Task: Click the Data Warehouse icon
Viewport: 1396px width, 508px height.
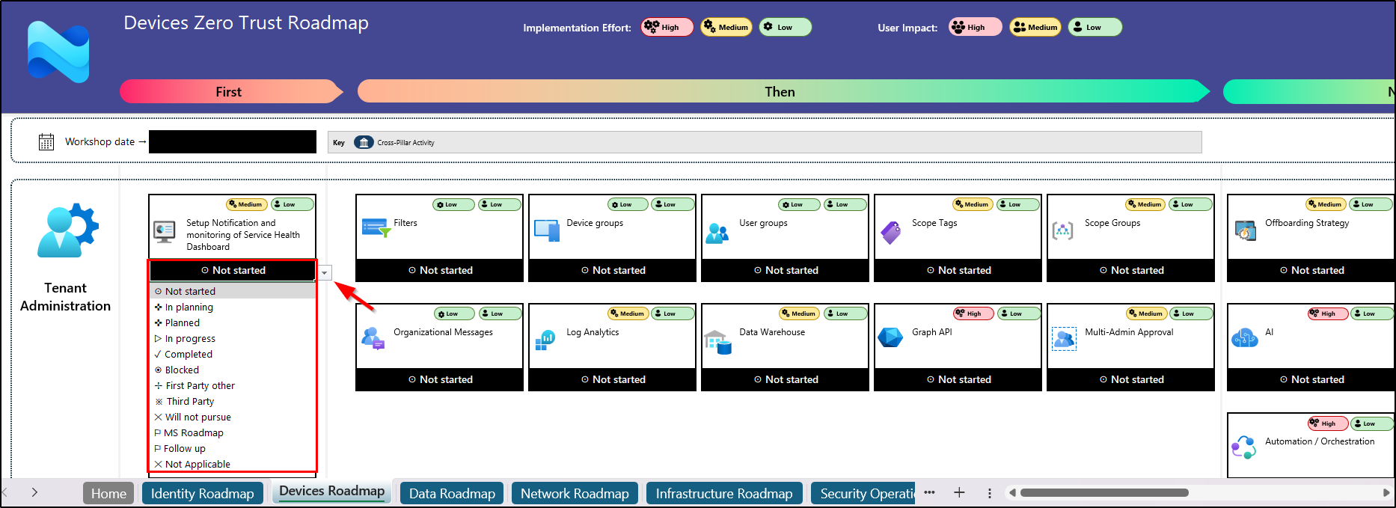Action: pos(717,342)
